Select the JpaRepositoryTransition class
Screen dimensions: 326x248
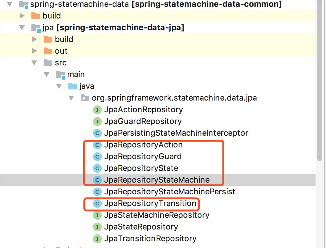150,203
